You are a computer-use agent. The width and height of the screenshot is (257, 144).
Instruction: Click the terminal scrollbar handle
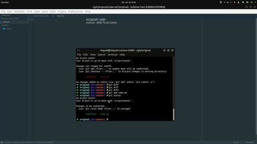point(173,114)
